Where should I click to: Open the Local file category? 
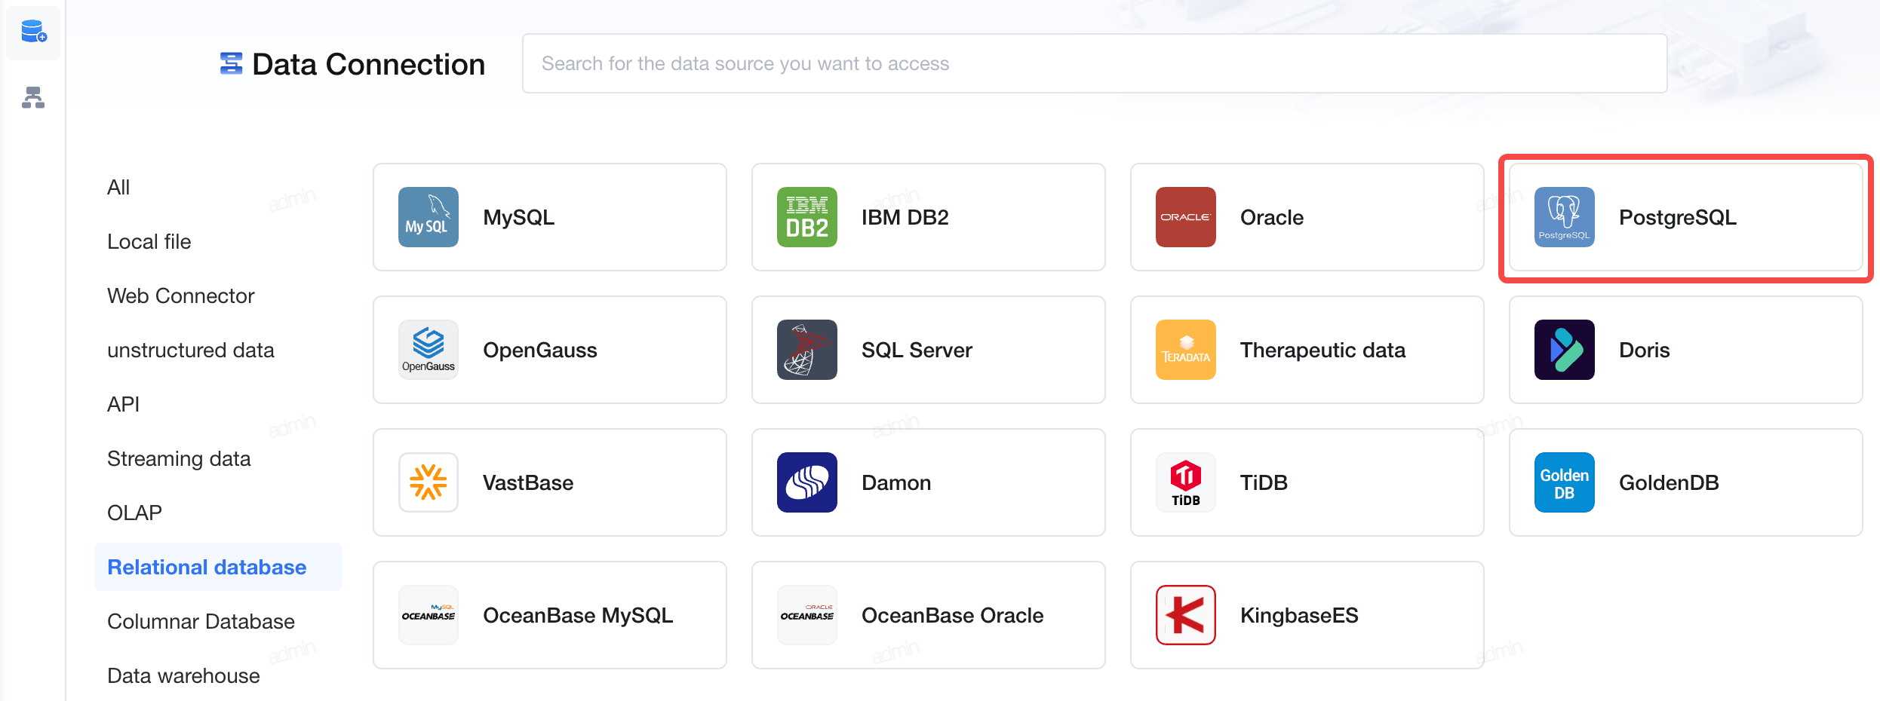[149, 241]
